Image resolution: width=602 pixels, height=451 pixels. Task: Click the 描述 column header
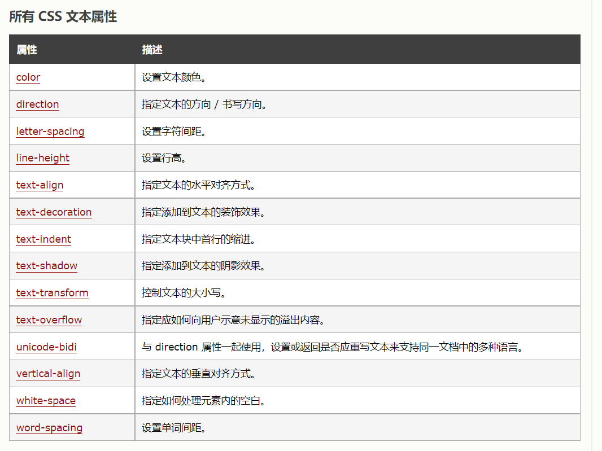[152, 50]
